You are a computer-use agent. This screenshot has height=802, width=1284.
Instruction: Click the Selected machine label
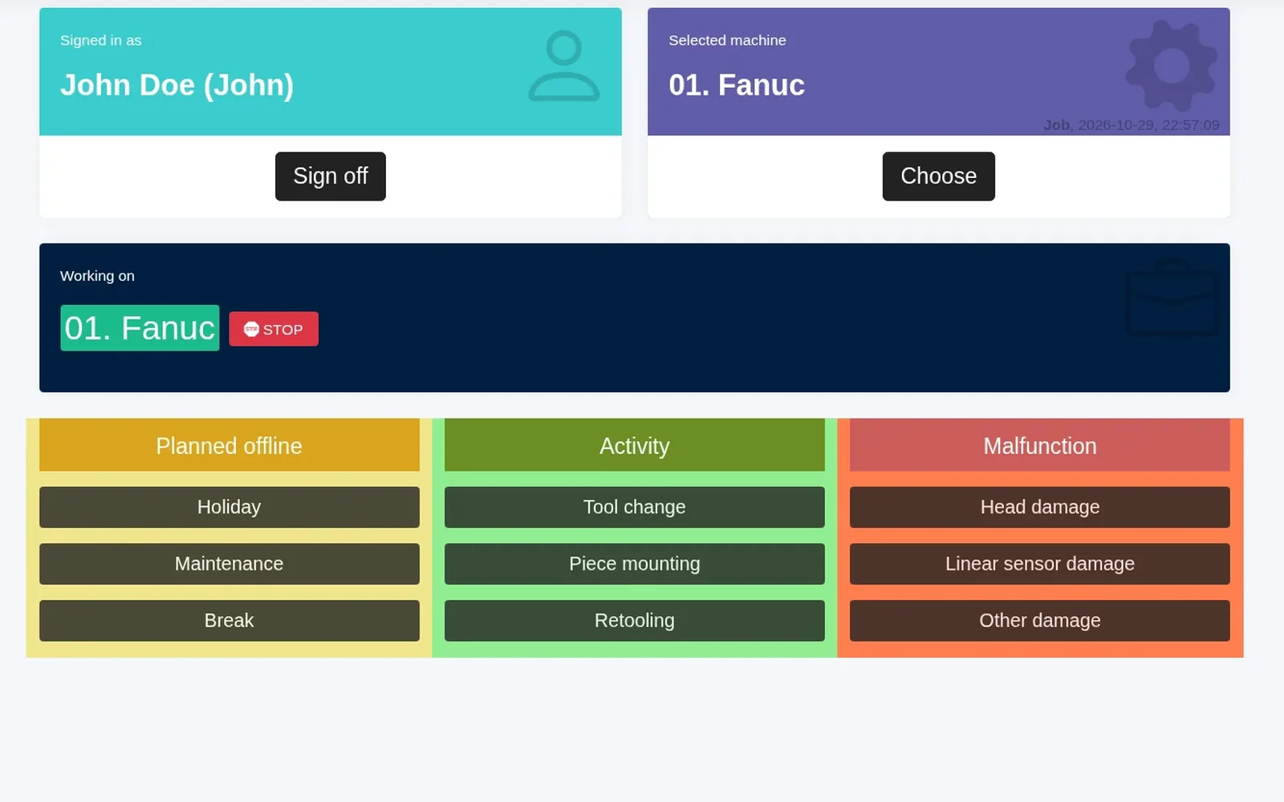[727, 40]
